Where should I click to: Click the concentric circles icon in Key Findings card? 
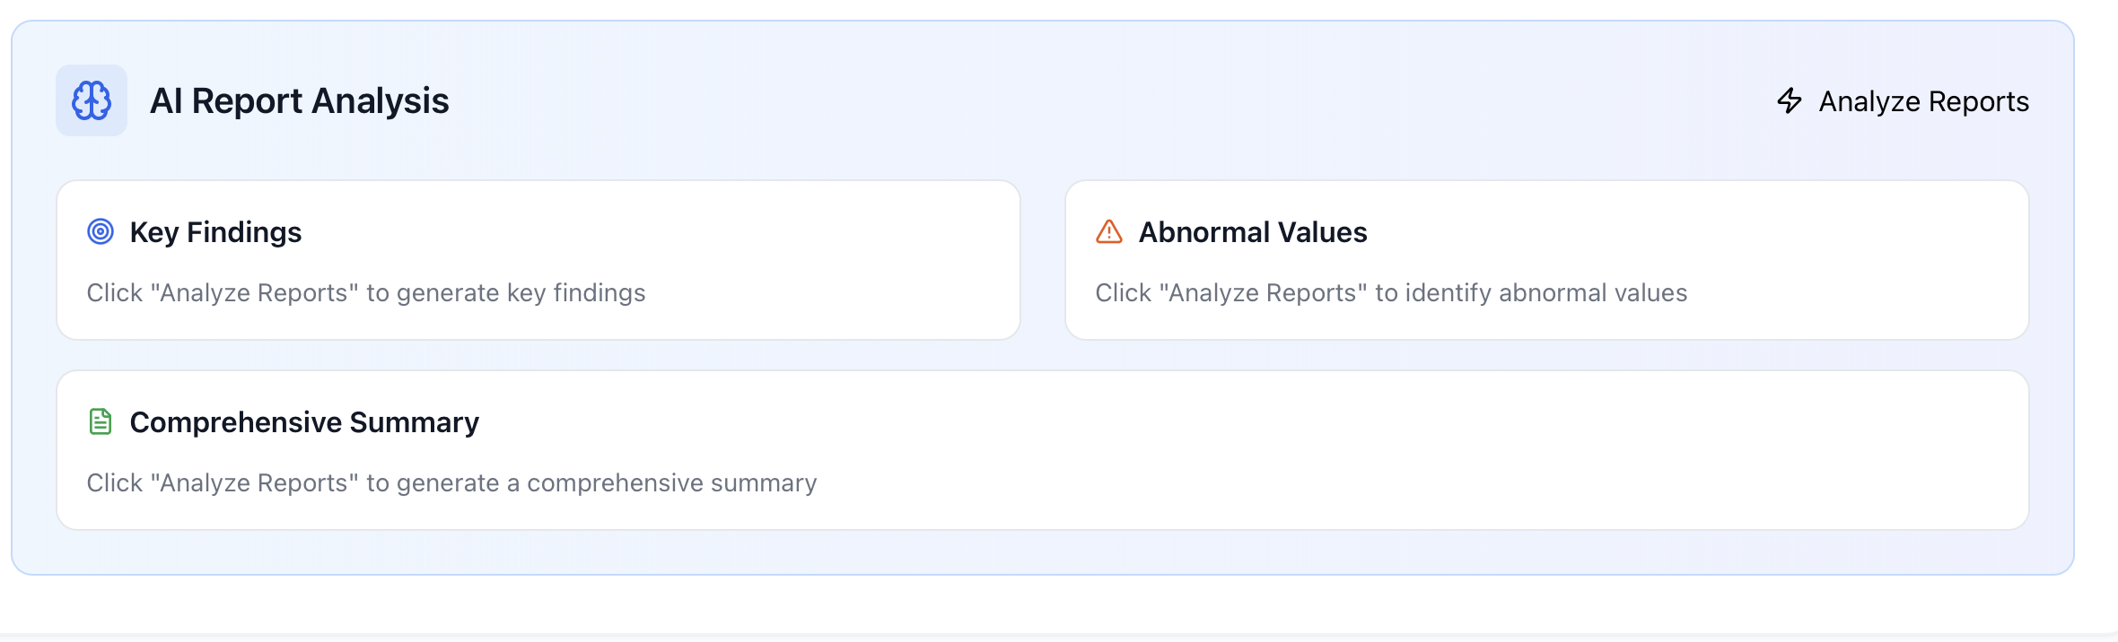coord(102,232)
